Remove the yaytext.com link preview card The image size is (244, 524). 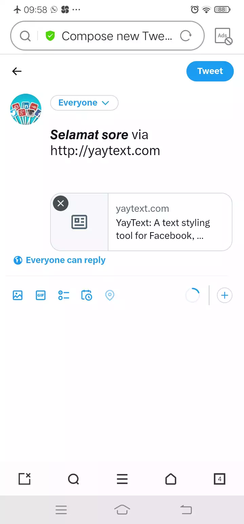(x=61, y=203)
